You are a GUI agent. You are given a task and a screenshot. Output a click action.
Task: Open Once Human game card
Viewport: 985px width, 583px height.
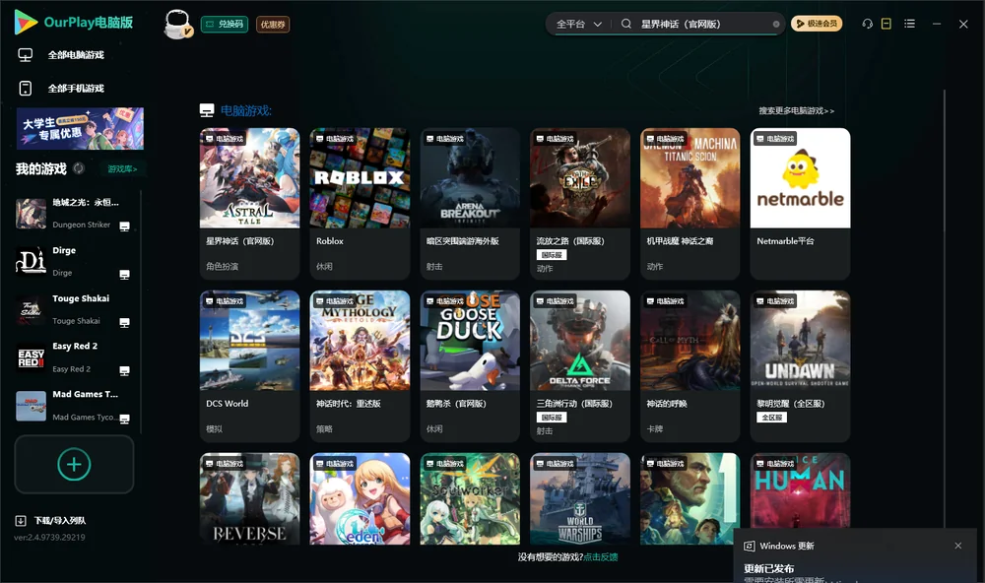[800, 490]
